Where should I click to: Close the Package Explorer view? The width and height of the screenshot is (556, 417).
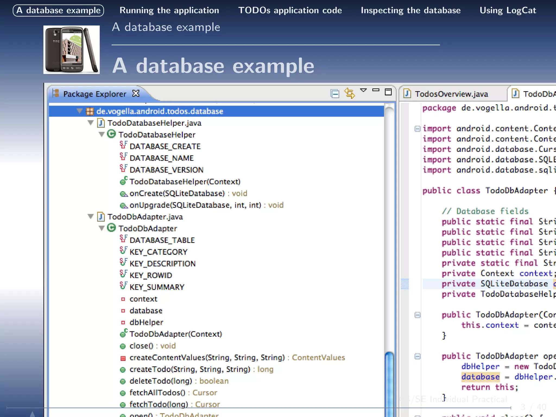pyautogui.click(x=136, y=94)
